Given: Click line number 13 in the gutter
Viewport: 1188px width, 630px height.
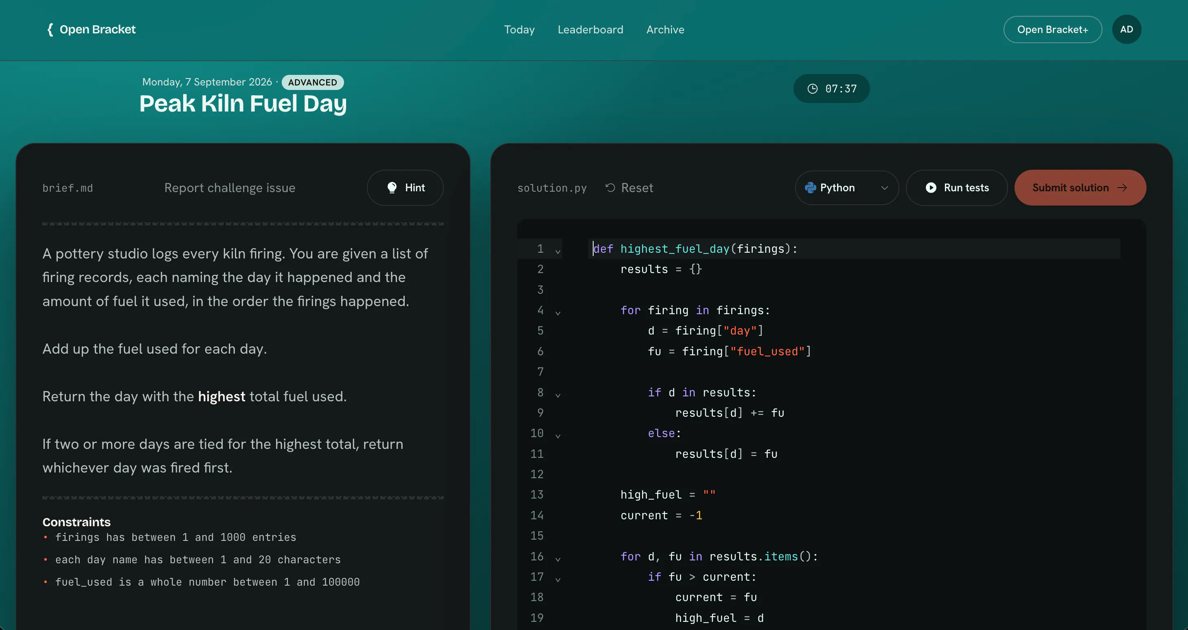Looking at the screenshot, I should pyautogui.click(x=537, y=494).
